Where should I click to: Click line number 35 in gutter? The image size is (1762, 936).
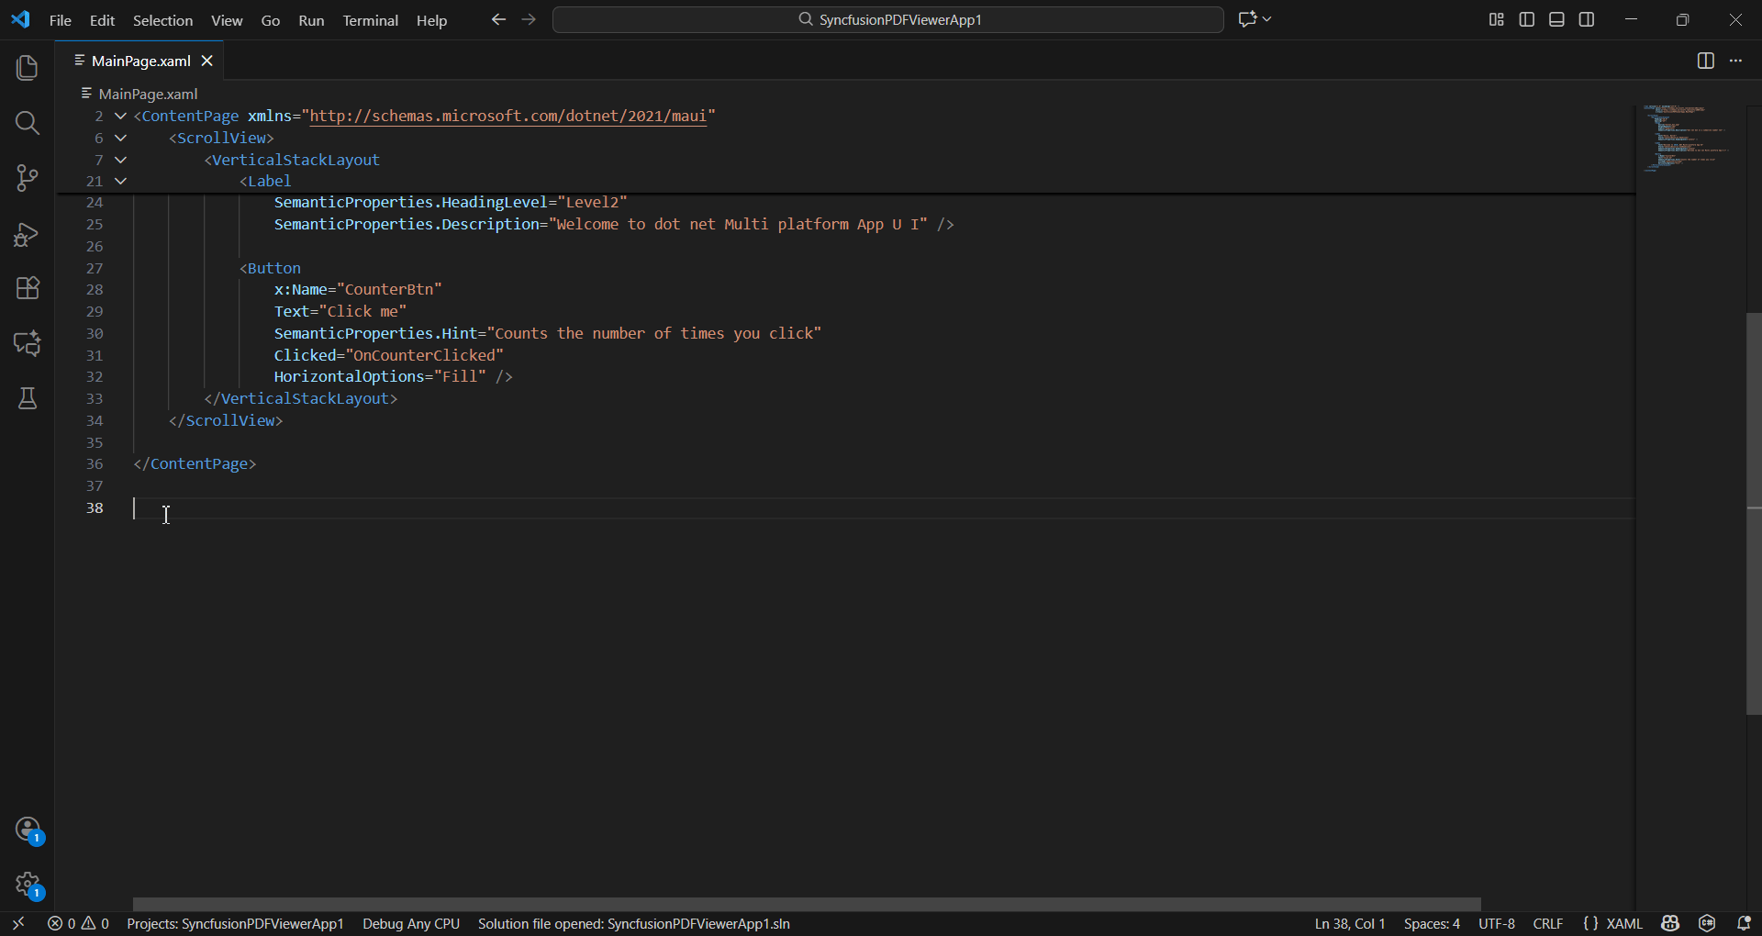tap(95, 442)
